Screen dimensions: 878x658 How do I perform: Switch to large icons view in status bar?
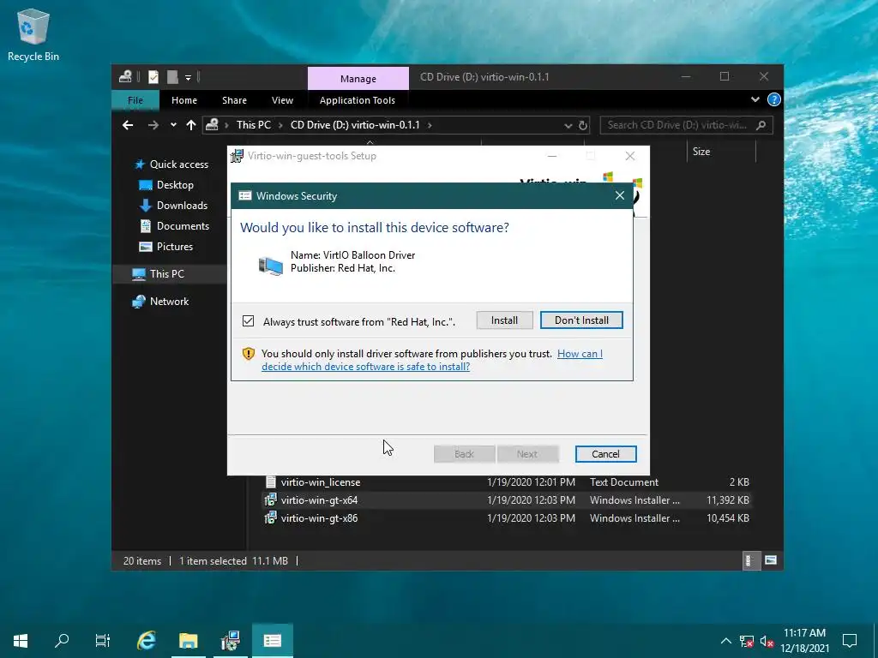click(x=771, y=560)
